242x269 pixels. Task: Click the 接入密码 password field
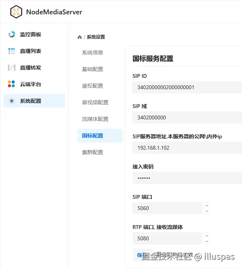(187, 178)
